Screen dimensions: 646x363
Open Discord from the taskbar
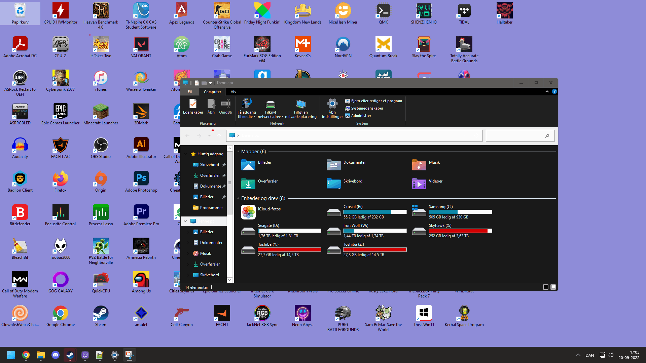point(56,355)
